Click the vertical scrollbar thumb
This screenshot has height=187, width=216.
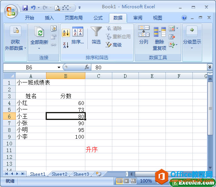pyautogui.click(x=210, y=108)
